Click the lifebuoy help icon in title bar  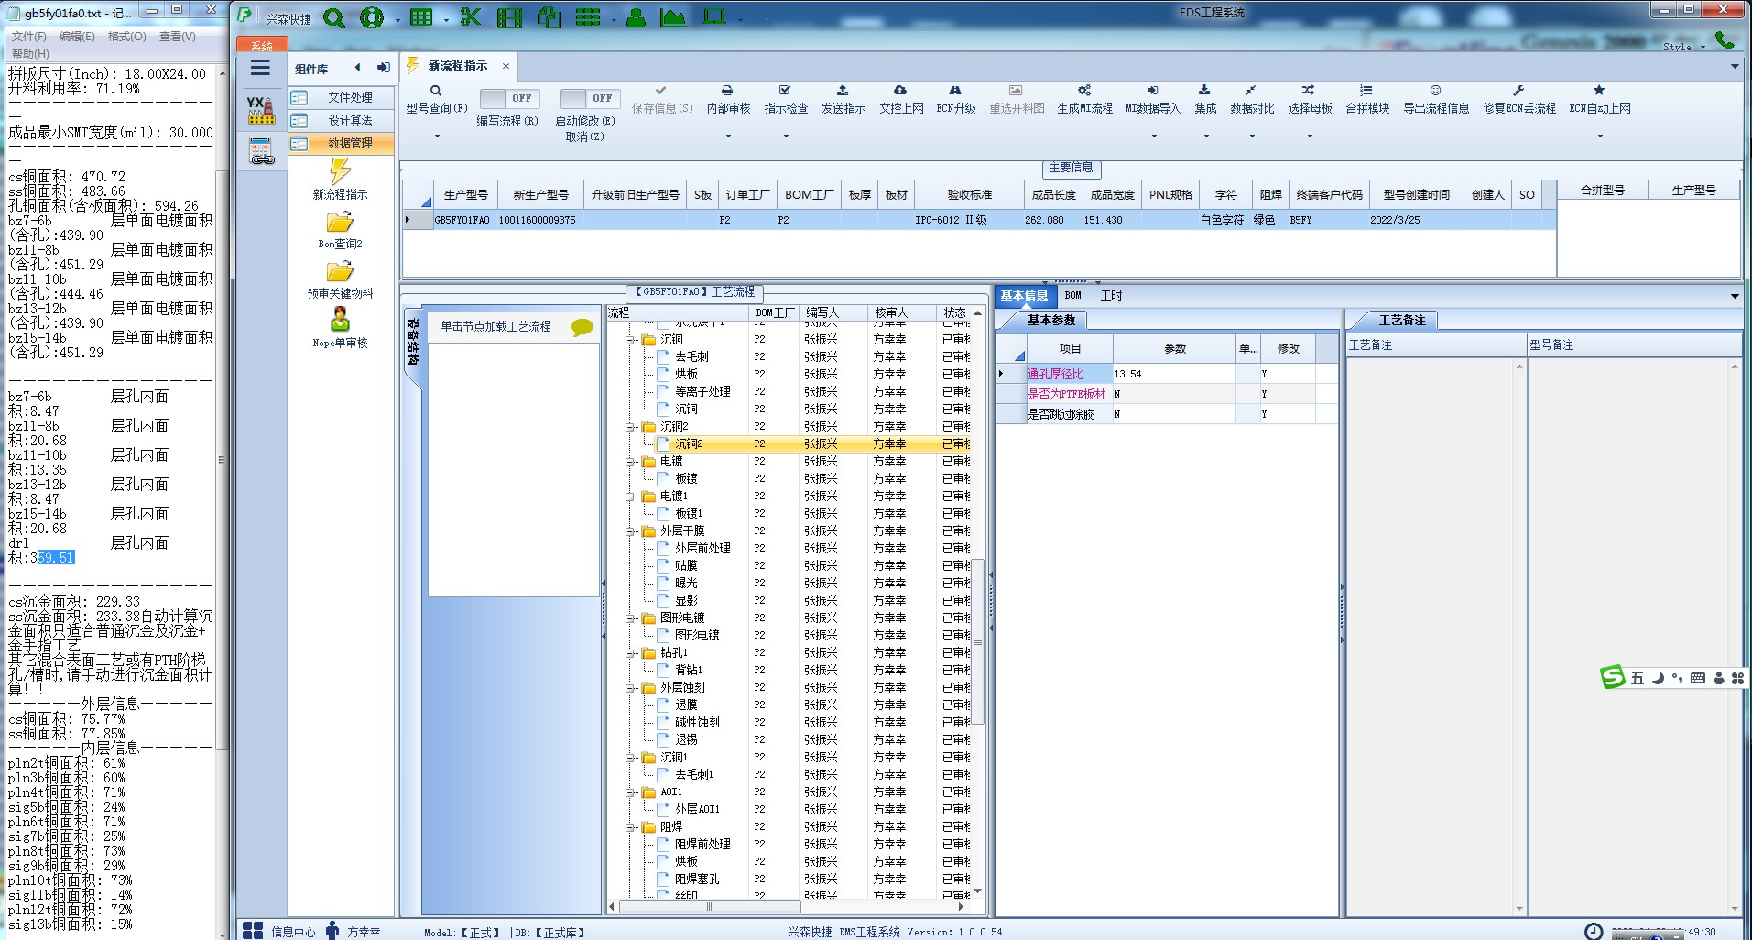click(x=371, y=17)
